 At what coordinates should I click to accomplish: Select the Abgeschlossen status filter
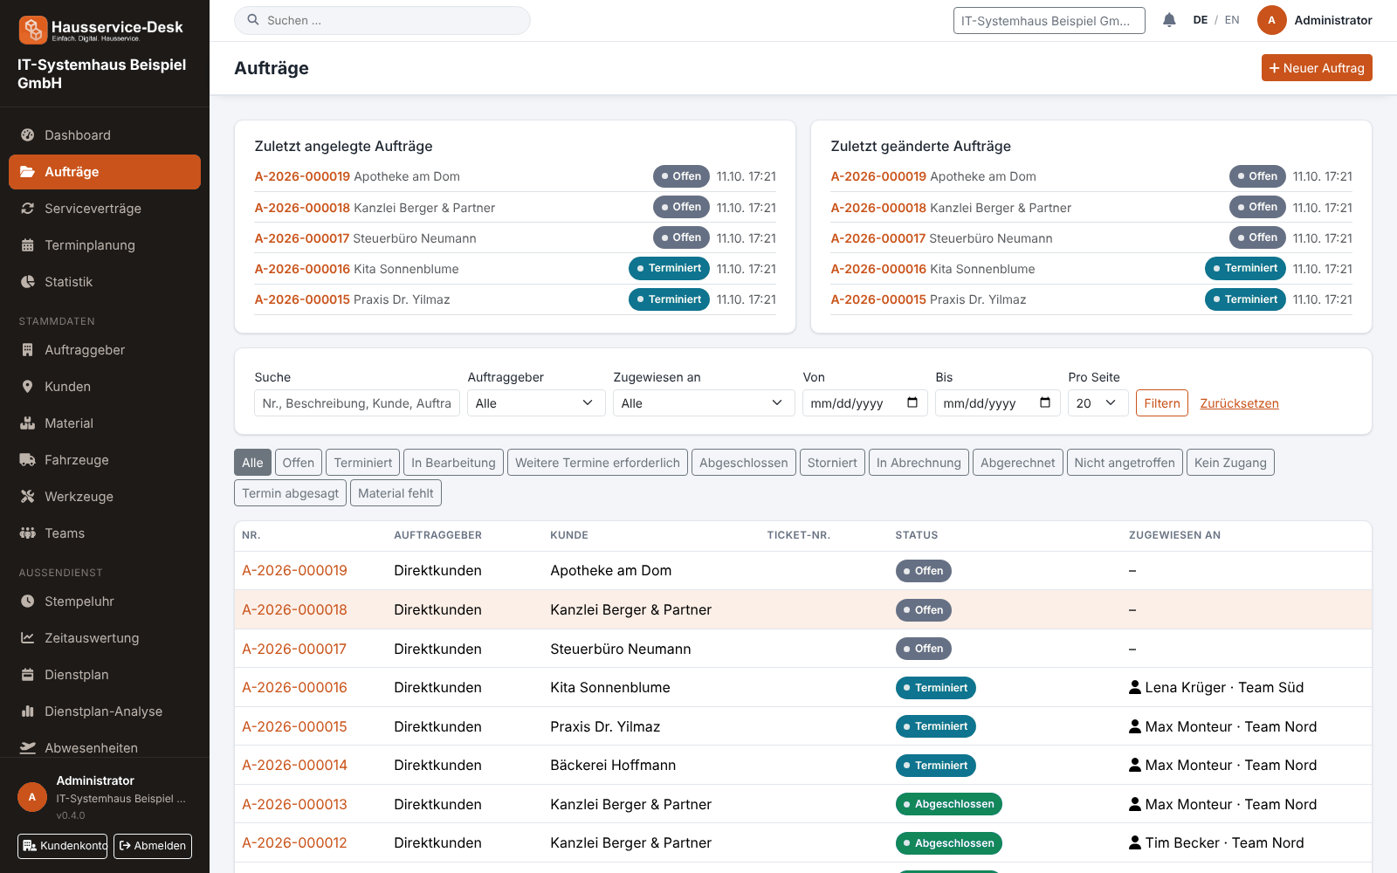pyautogui.click(x=744, y=463)
